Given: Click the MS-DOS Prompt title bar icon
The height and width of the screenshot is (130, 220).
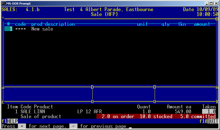Looking at the screenshot, I should pyautogui.click(x=4, y=3).
